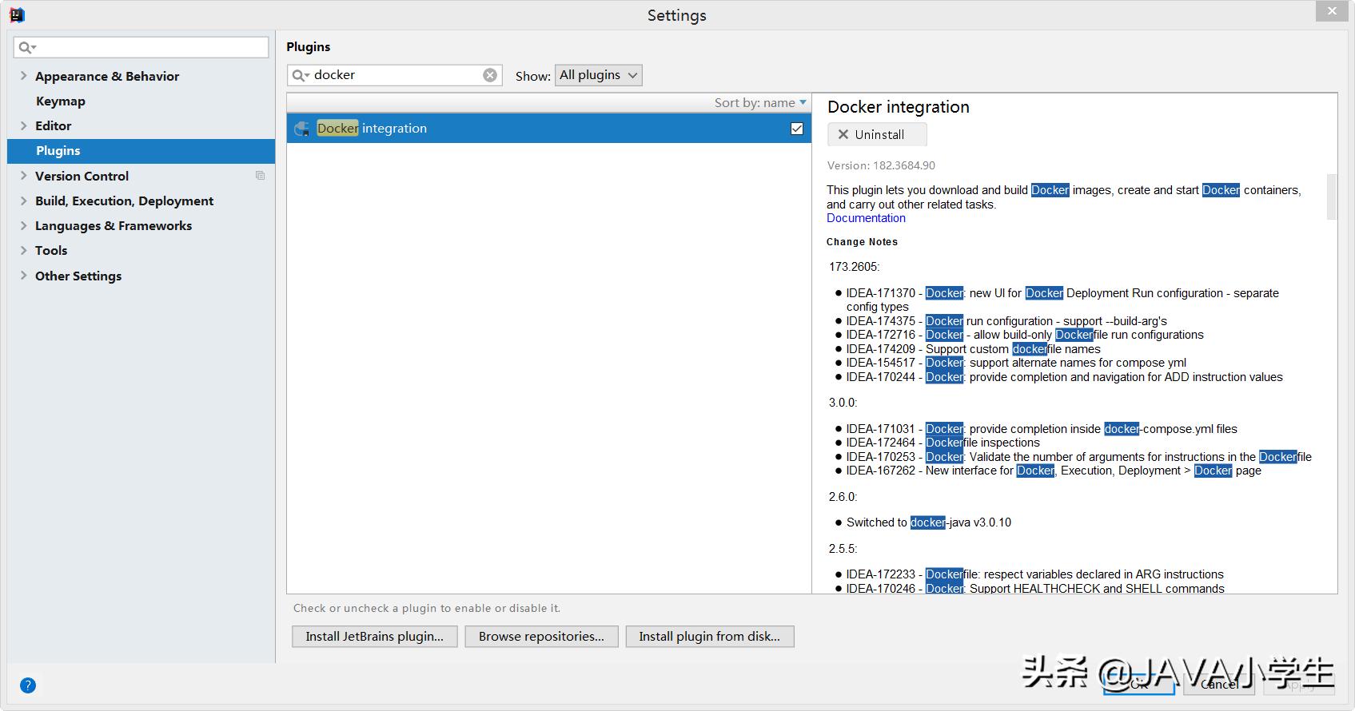
Task: Click the IntelliJ IDEA logo in title bar
Action: pos(17,15)
